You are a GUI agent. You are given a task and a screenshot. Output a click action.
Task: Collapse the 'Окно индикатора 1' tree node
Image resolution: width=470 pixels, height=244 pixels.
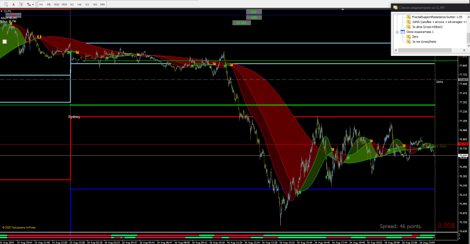pyautogui.click(x=397, y=32)
